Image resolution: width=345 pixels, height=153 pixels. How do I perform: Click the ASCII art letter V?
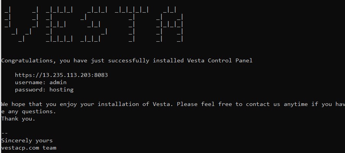21,24
